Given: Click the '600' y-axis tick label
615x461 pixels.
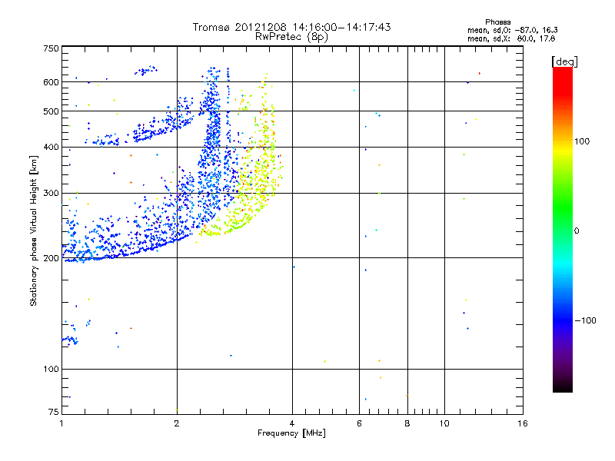Looking at the screenshot, I should [x=51, y=82].
